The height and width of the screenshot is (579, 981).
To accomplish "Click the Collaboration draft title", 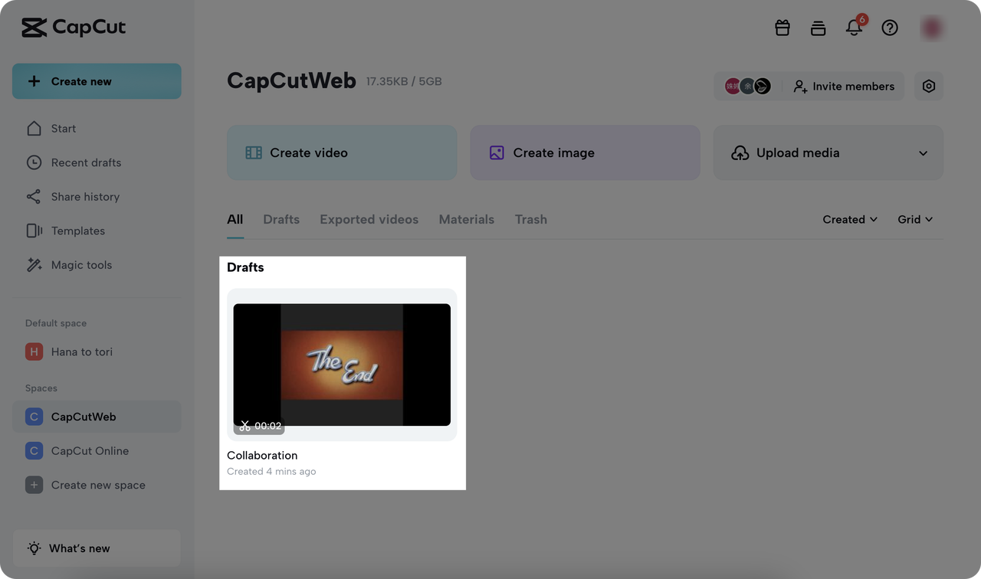I will click(x=262, y=455).
